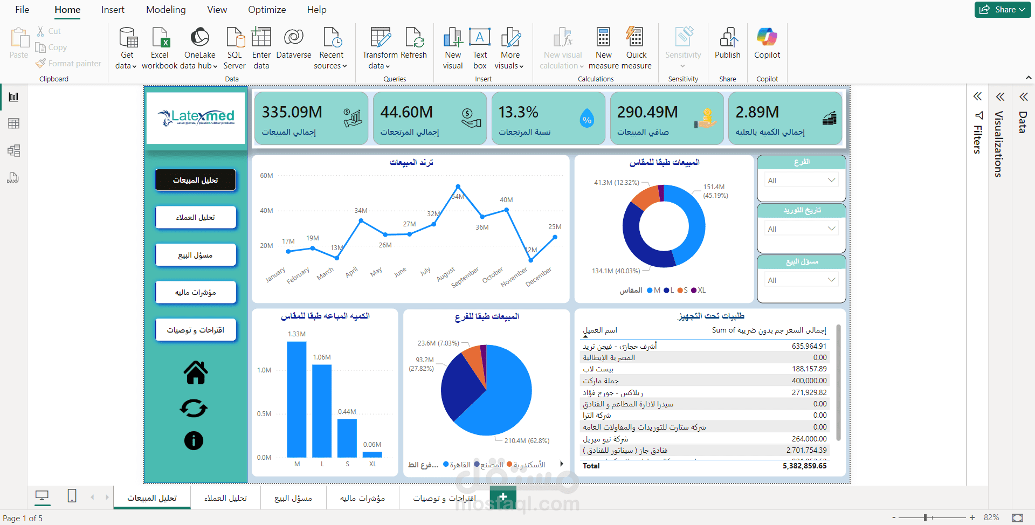Open the Help ribbon tab

pos(317,10)
